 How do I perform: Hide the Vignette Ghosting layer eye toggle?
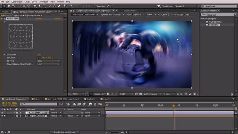2,116
